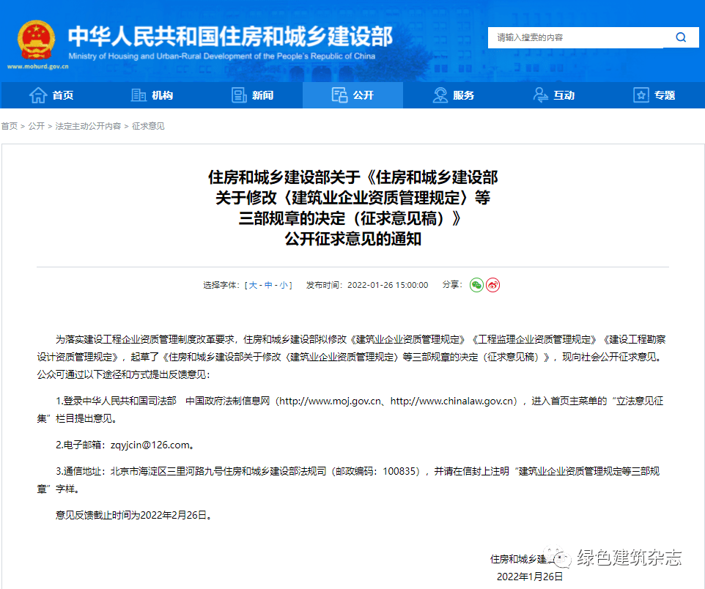The width and height of the screenshot is (705, 589).
Task: Open 征求意见 breadcrumb link
Action: point(148,126)
